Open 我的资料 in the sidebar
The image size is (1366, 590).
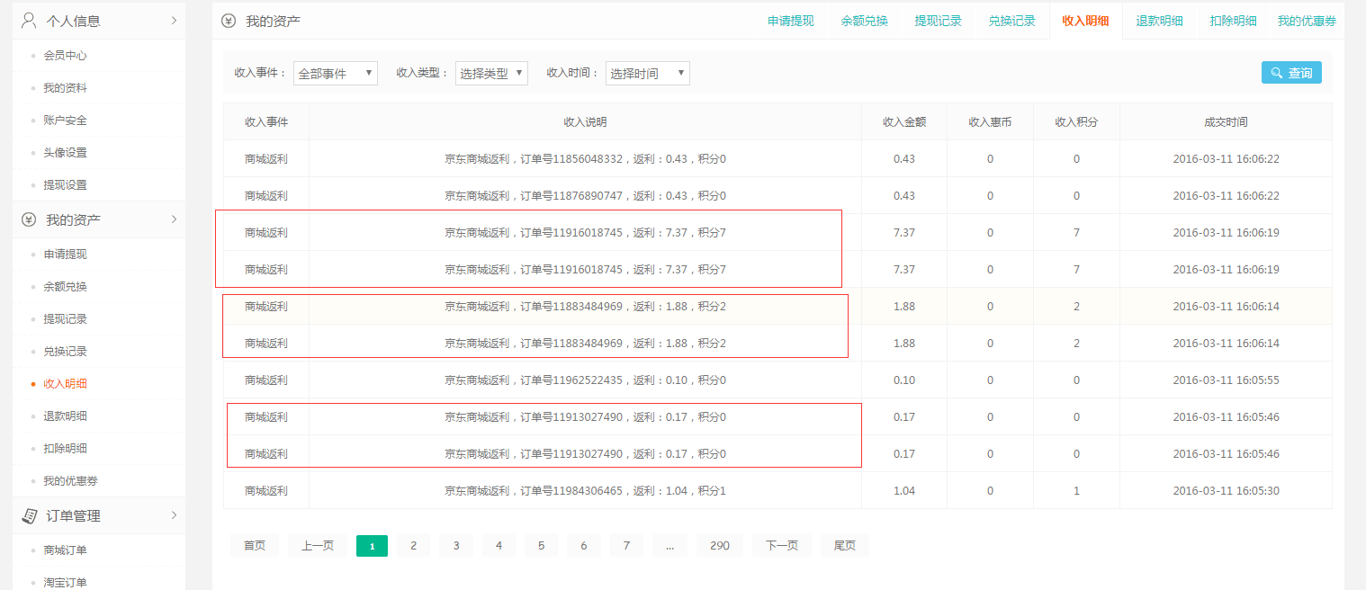65,87
